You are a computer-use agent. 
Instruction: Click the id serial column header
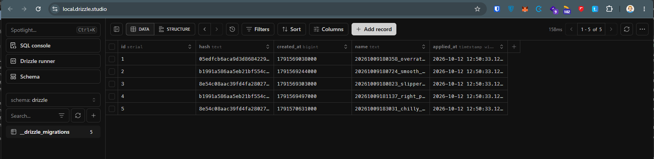point(157,47)
